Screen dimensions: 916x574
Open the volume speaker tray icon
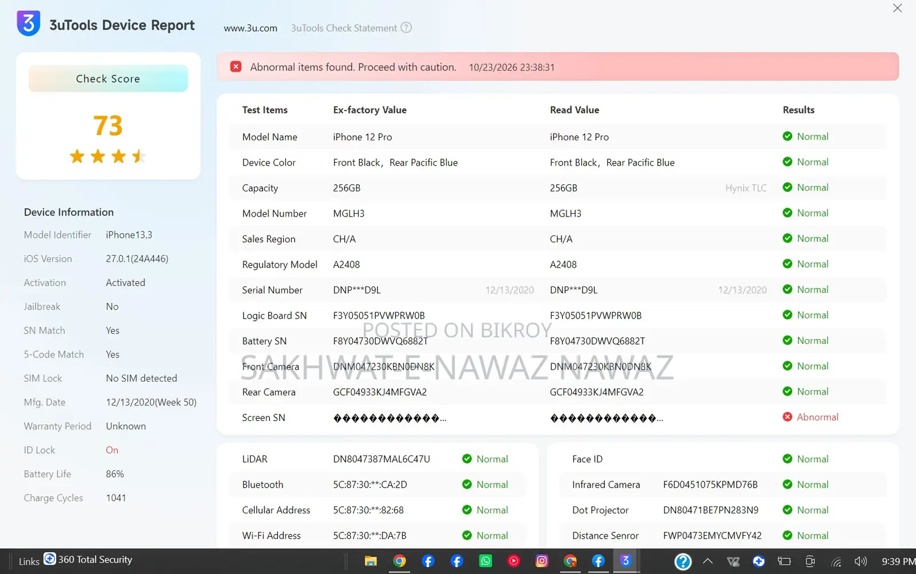pyautogui.click(x=860, y=561)
